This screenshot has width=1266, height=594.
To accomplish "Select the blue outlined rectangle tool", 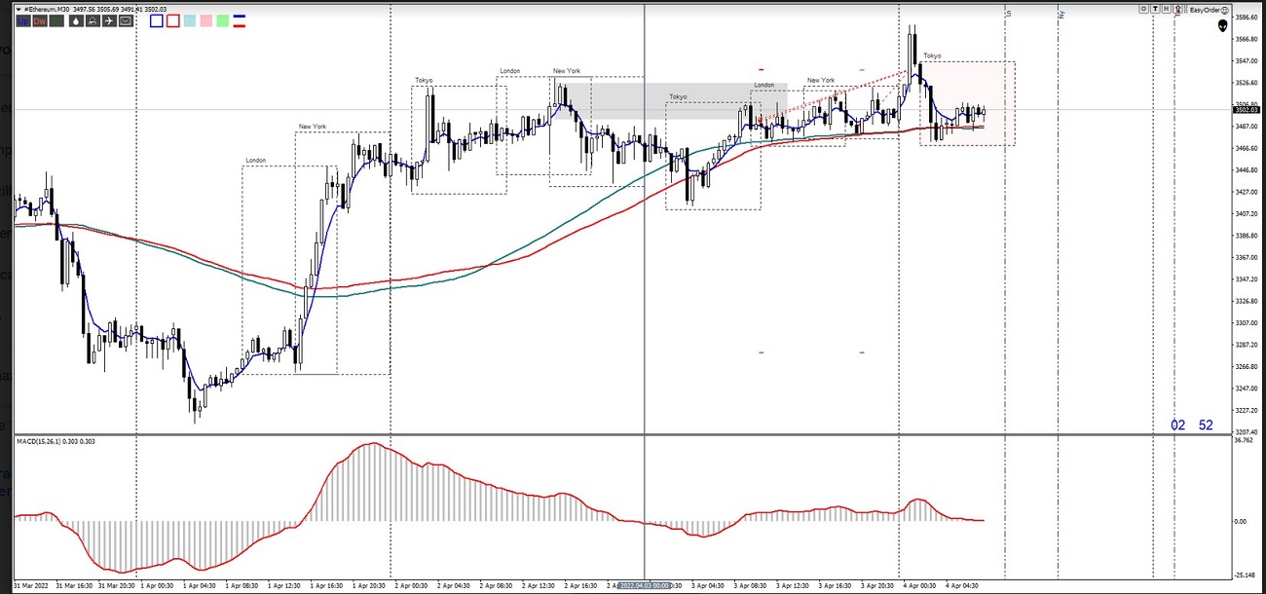I will pos(157,20).
